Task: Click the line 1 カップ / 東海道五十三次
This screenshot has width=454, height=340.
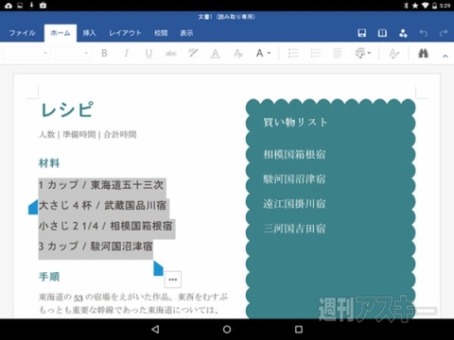Action: [101, 185]
